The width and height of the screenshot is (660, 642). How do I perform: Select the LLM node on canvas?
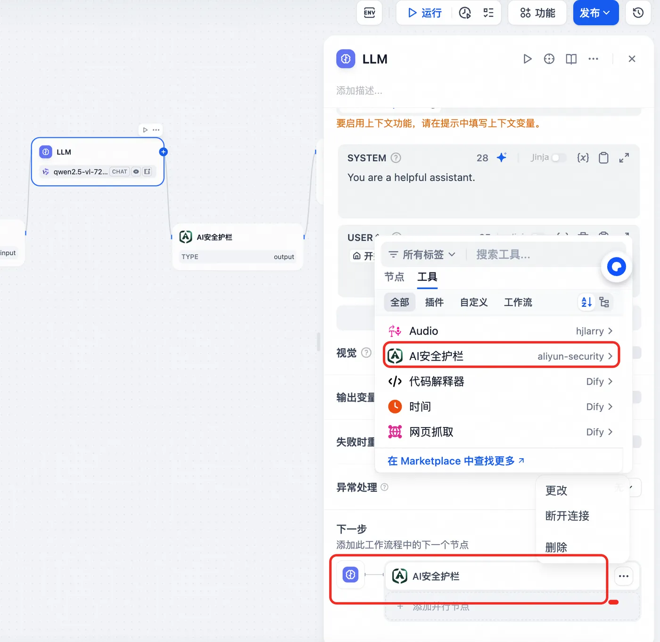coord(98,162)
